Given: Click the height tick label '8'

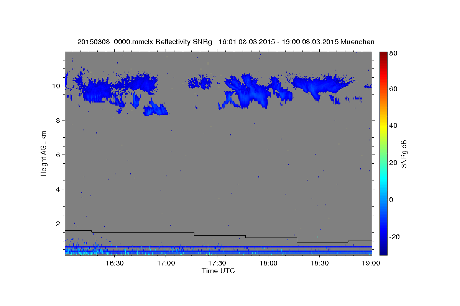Looking at the screenshot, I should pyautogui.click(x=58, y=120).
